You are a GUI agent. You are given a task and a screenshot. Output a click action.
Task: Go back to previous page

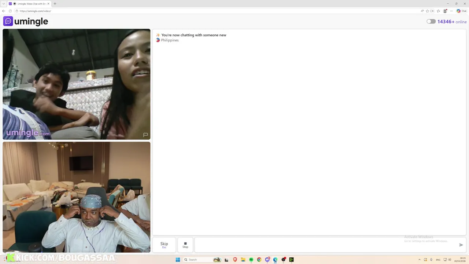(4, 11)
